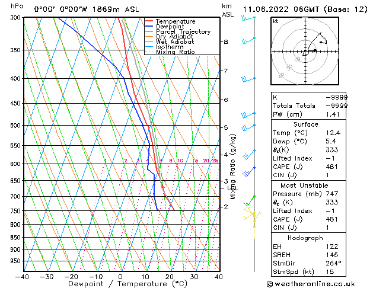
Task: Click the 600 pressure level label
Action: [17, 164]
